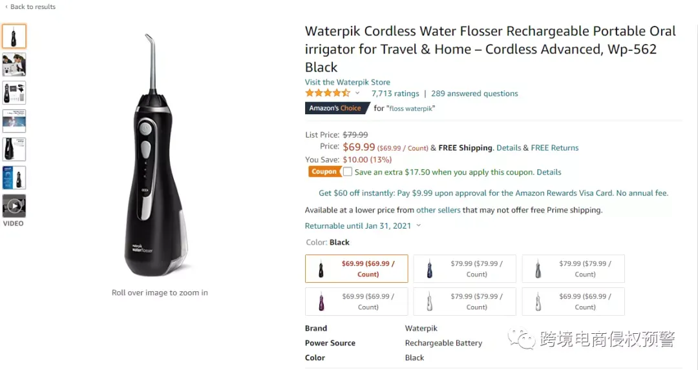Select the black $69.99 color option
This screenshot has width=698, height=370.
pyautogui.click(x=356, y=269)
